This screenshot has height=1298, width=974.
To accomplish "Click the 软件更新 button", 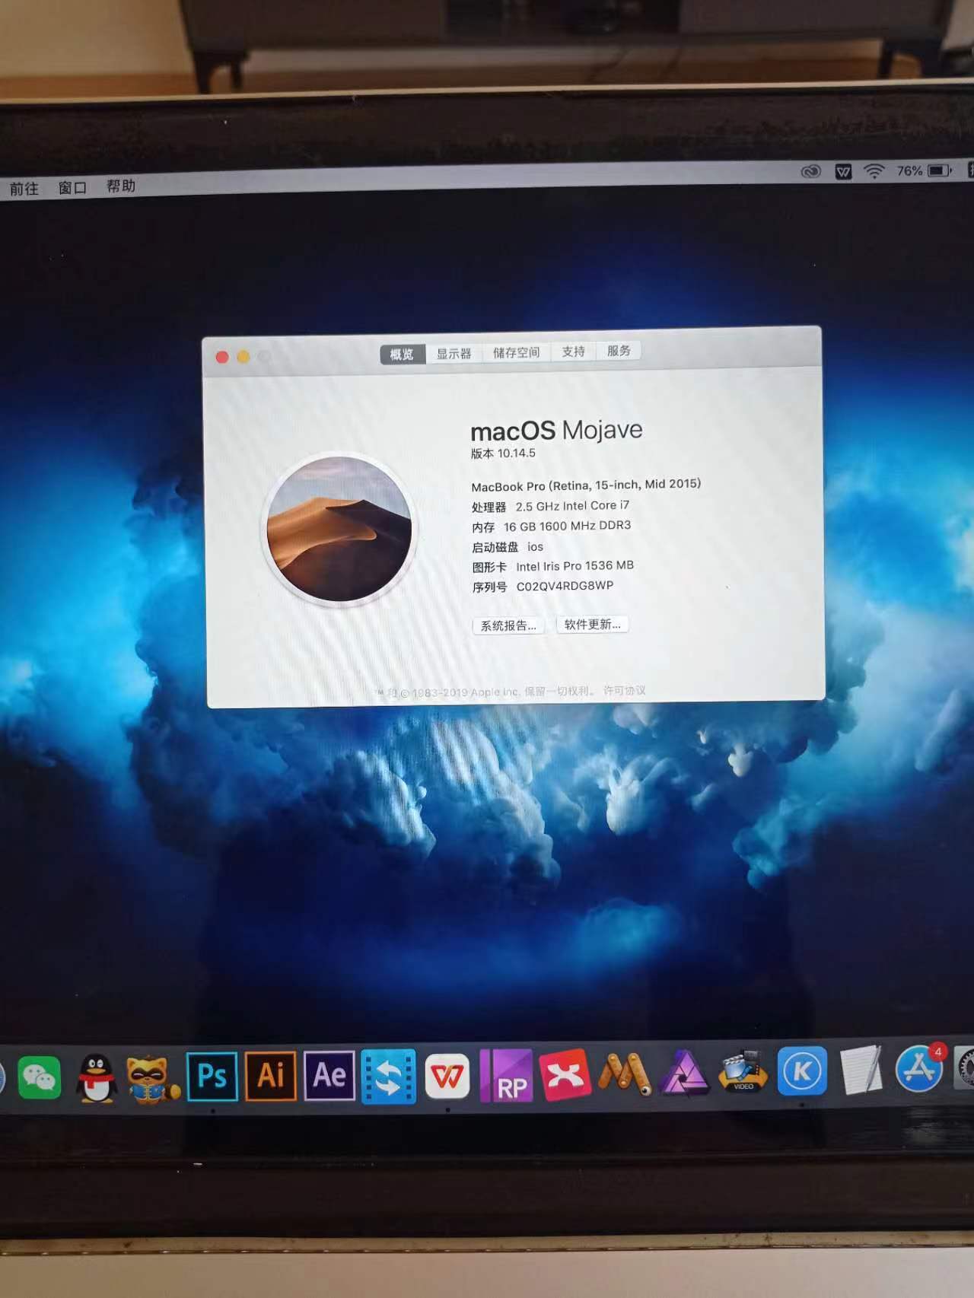I will 592,624.
